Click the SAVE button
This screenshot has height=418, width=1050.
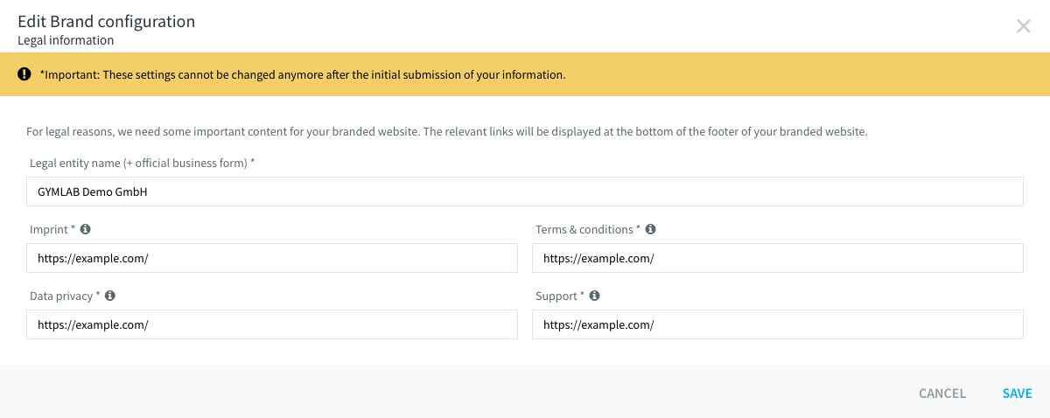[x=1018, y=394]
